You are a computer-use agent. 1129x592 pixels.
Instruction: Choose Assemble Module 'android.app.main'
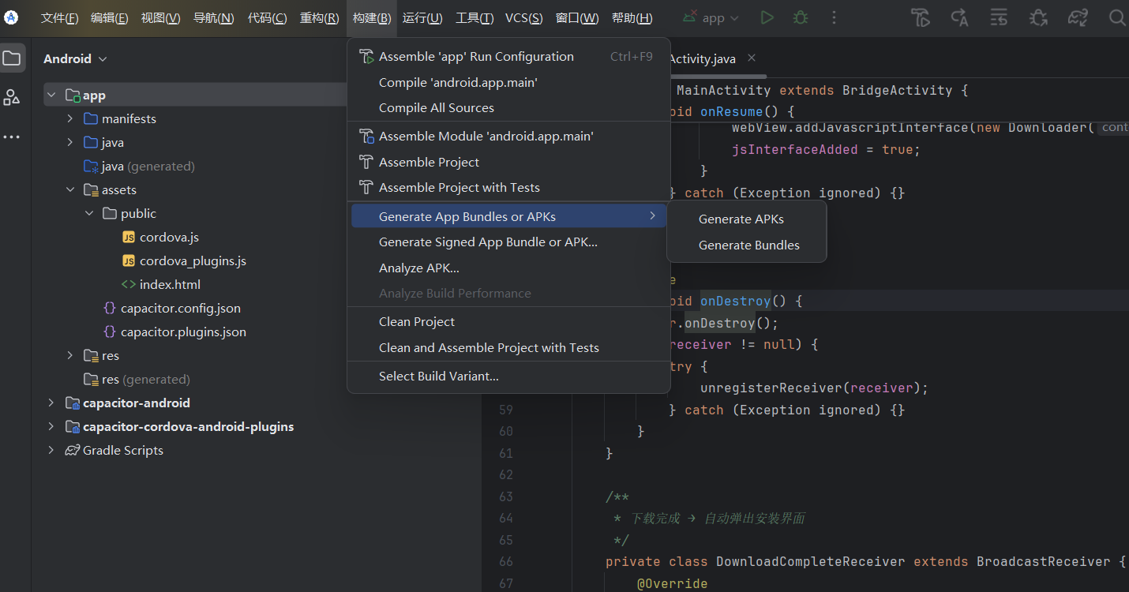click(508, 137)
